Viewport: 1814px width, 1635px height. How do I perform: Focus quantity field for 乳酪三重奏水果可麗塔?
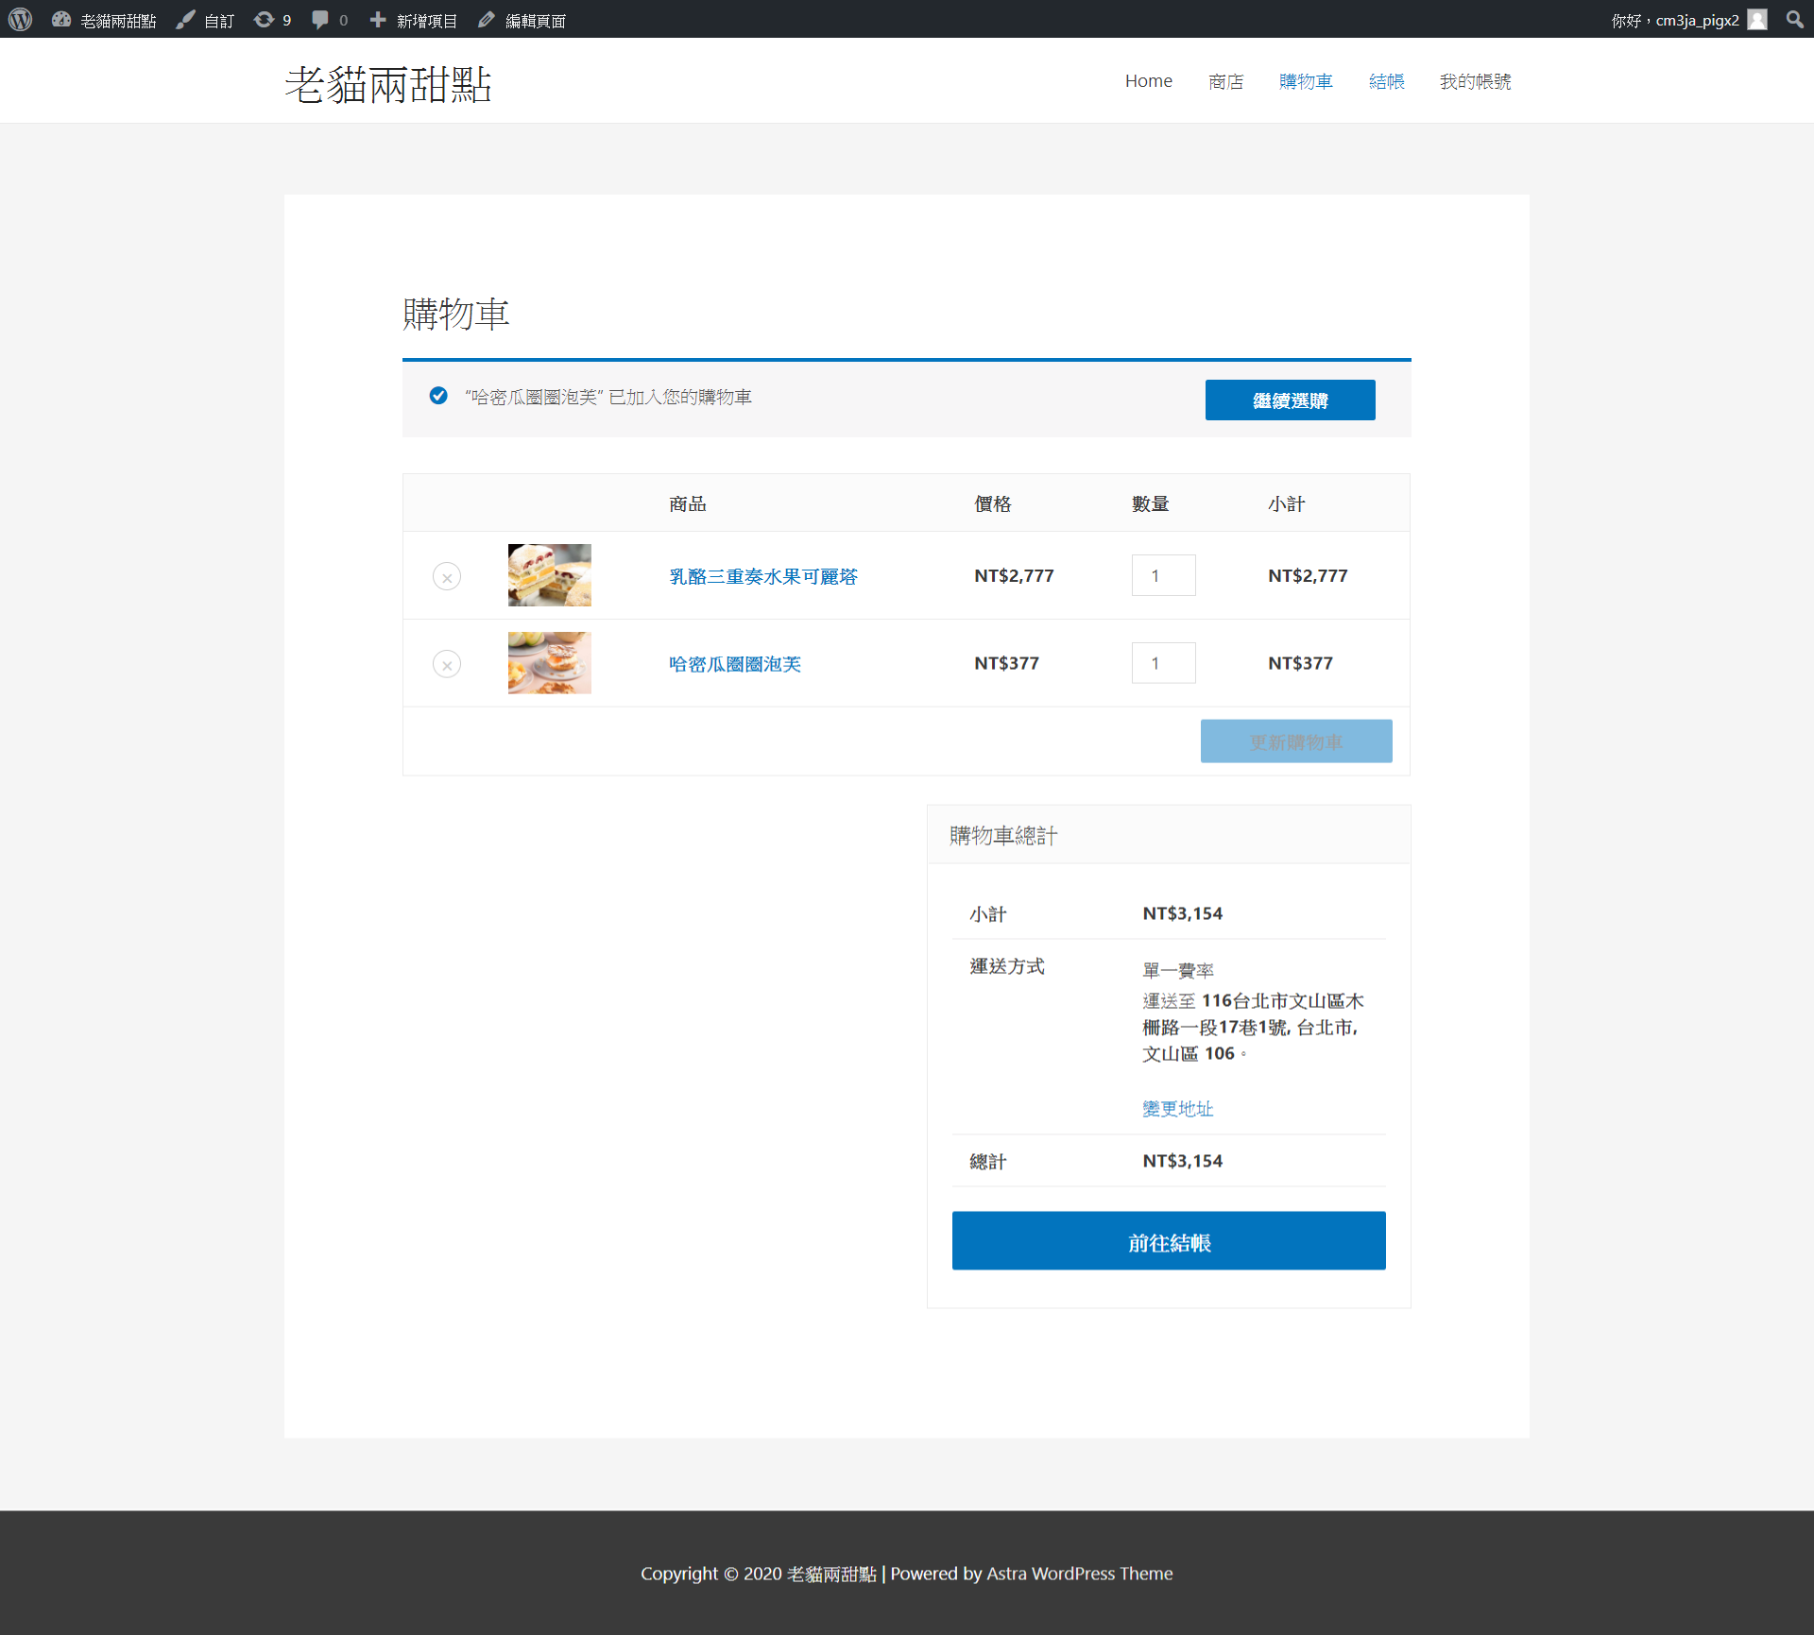(1163, 575)
